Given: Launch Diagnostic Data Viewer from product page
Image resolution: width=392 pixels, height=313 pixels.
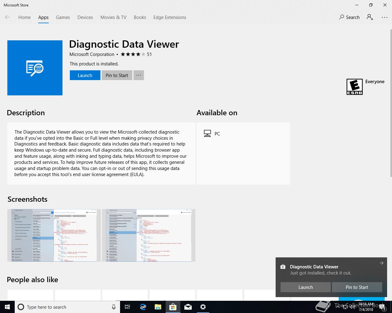Looking at the screenshot, I should [85, 75].
